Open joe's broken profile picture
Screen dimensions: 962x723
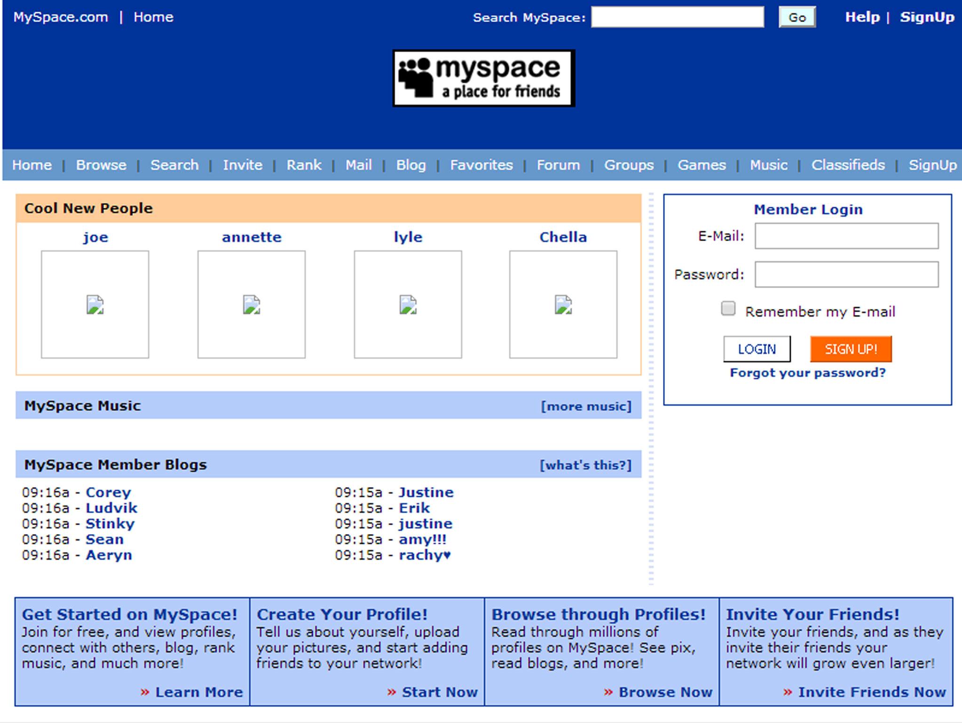point(95,305)
